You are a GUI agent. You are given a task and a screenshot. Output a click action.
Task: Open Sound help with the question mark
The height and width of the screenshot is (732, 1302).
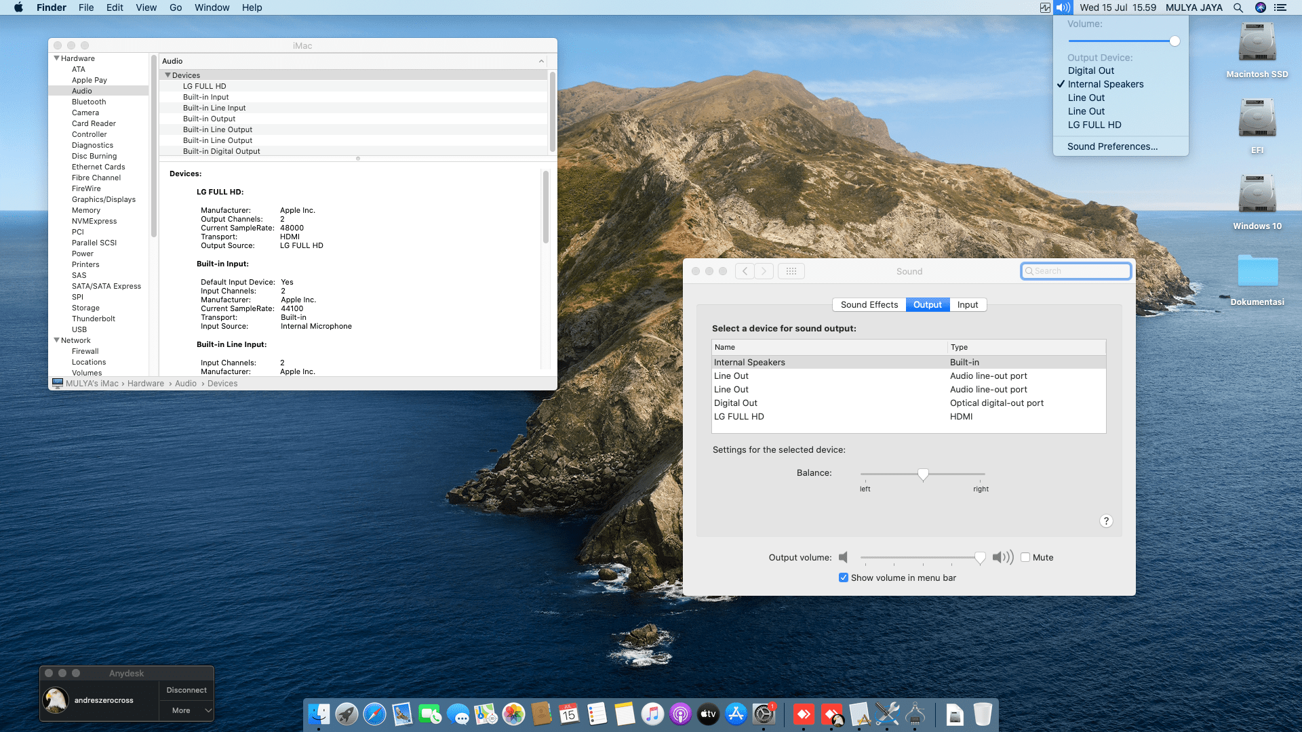point(1106,521)
